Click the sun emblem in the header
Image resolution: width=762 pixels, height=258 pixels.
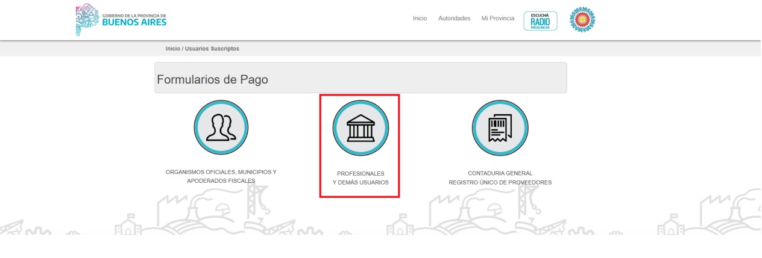582,19
